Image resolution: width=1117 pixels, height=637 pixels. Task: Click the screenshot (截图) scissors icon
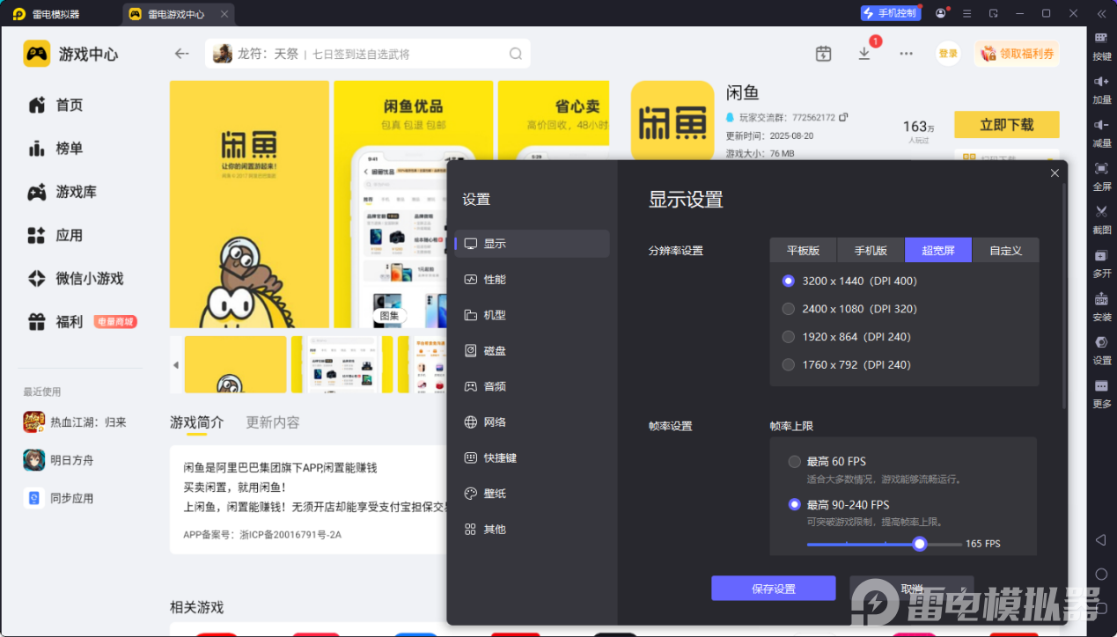pyautogui.click(x=1101, y=212)
